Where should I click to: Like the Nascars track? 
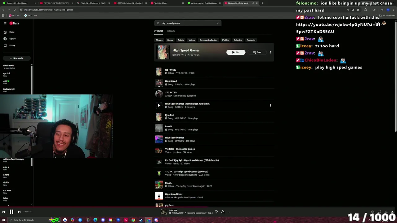(x=223, y=212)
